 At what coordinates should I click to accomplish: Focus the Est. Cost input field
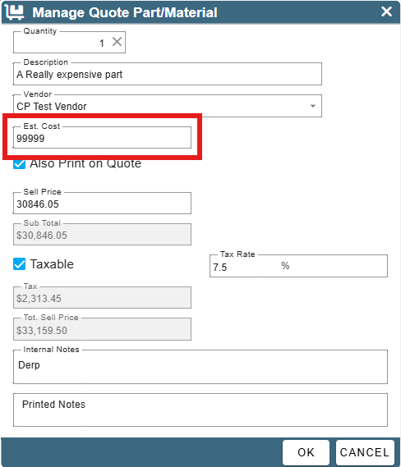click(102, 138)
